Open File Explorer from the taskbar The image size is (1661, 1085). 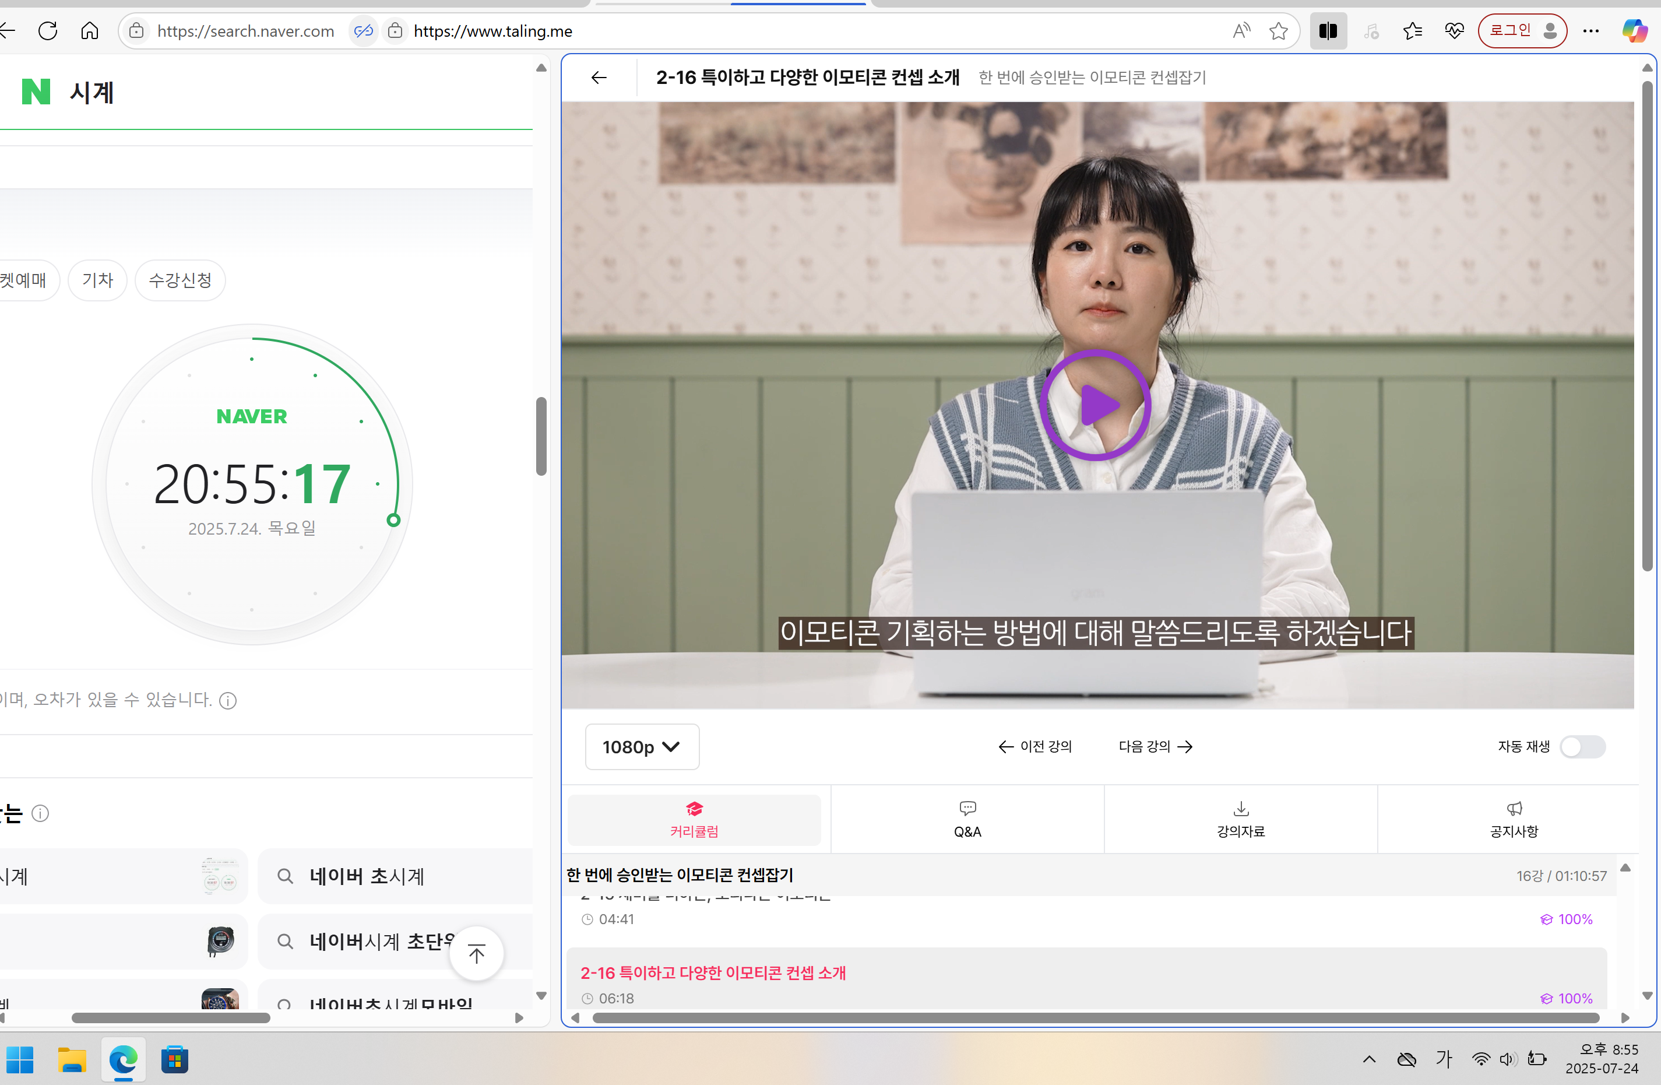[x=72, y=1059]
